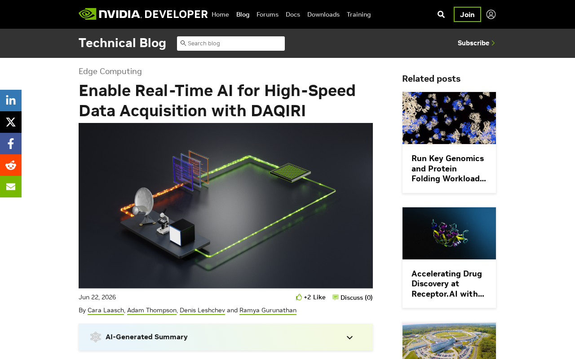The height and width of the screenshot is (359, 575).
Task: Share the article on X
Action: click(x=11, y=122)
